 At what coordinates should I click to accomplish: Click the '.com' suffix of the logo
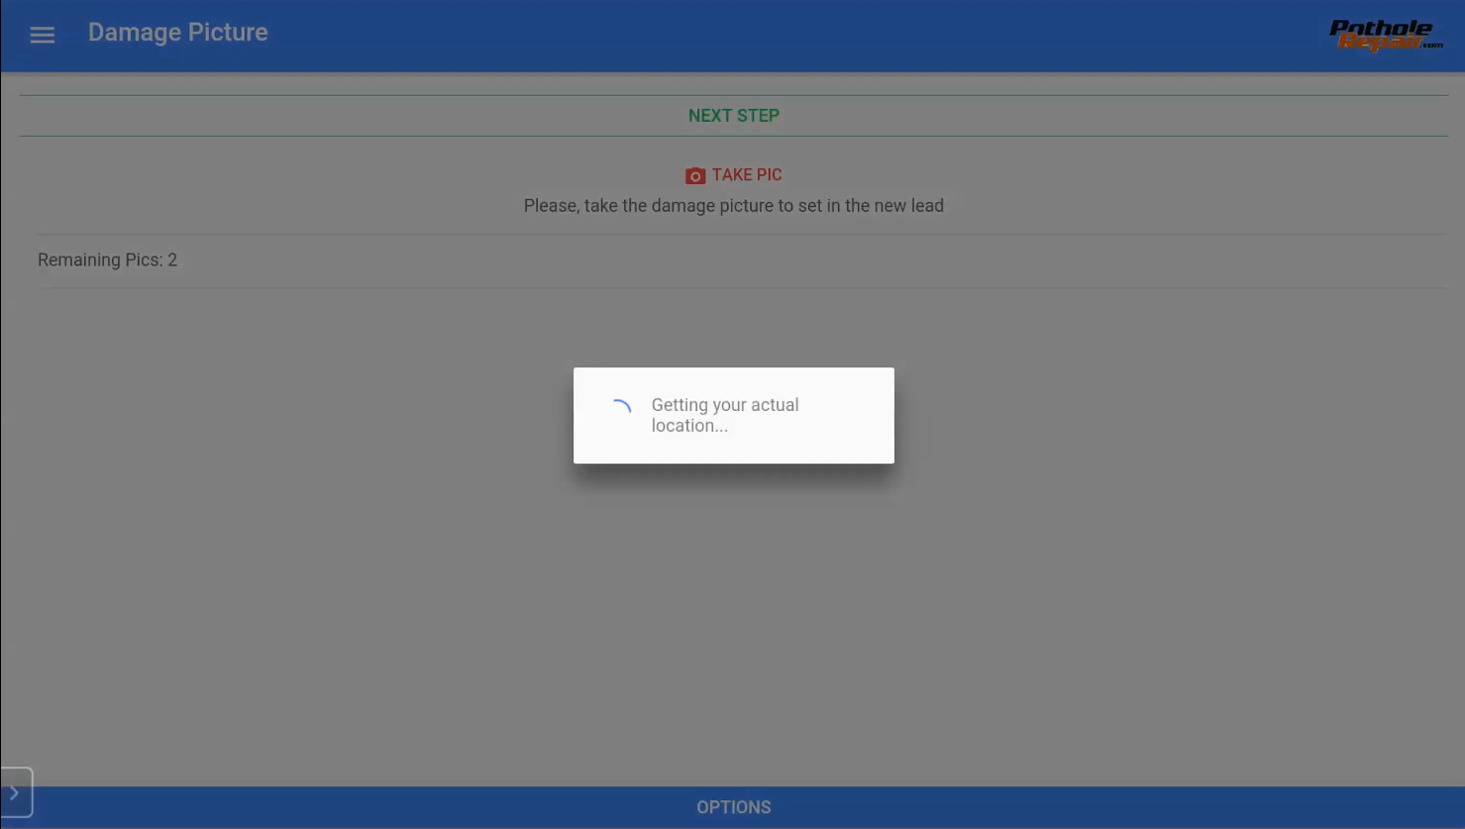point(1433,45)
